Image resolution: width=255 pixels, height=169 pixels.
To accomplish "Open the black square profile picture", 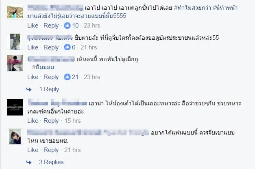I will point(15,107).
